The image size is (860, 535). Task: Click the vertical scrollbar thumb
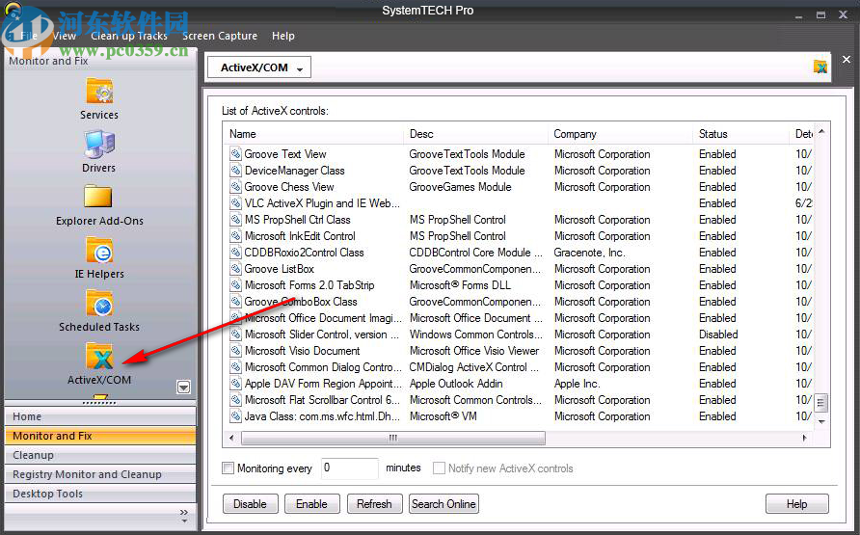(x=821, y=404)
